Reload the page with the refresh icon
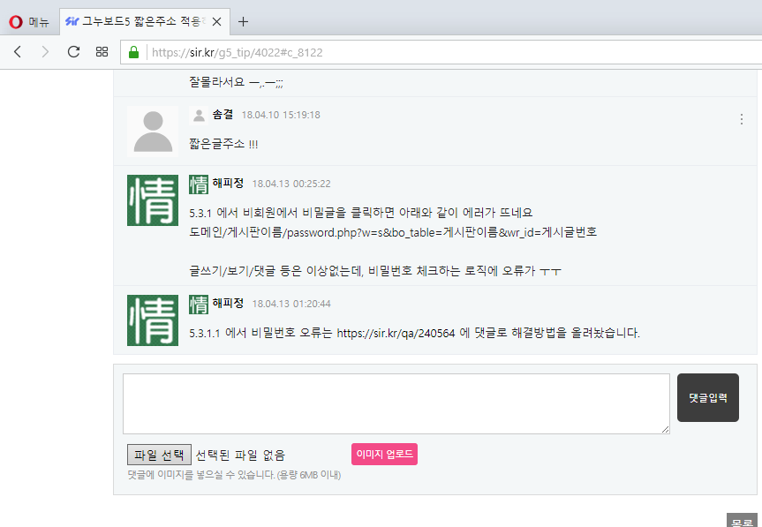Viewport: 762px width, 527px height. pyautogui.click(x=73, y=52)
